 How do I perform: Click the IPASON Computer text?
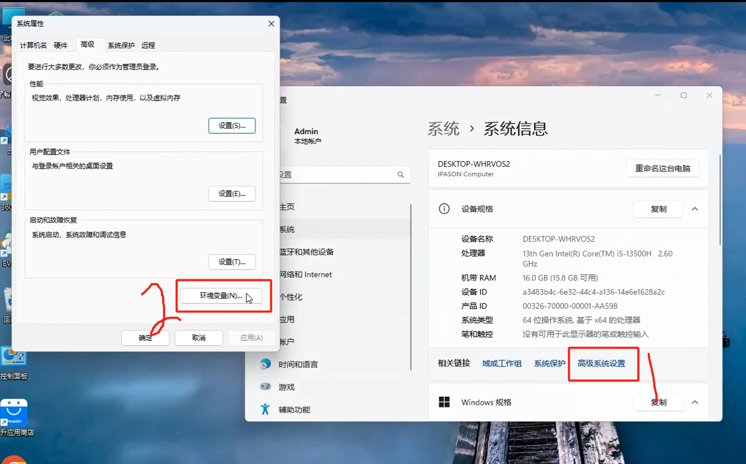click(x=466, y=174)
